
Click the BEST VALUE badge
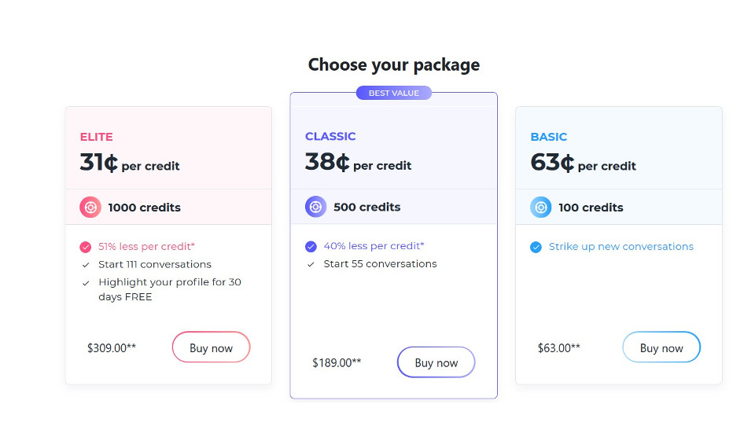(x=394, y=93)
